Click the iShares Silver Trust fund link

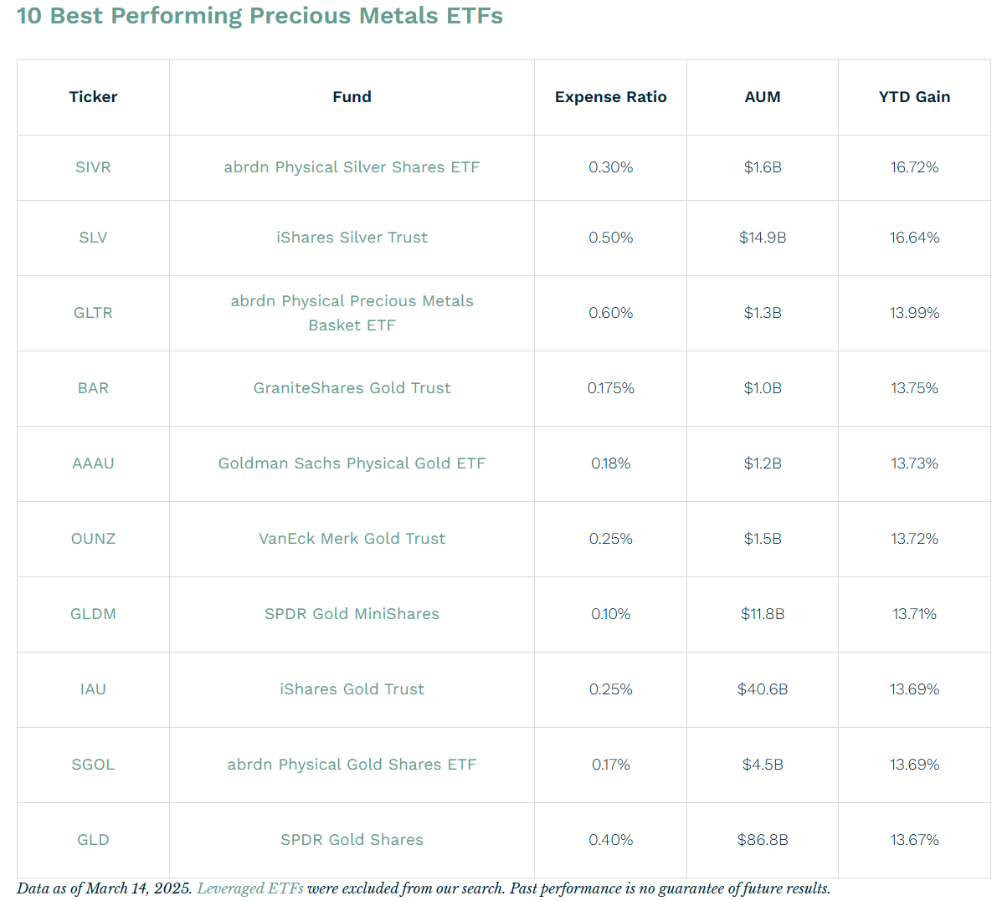pos(352,238)
